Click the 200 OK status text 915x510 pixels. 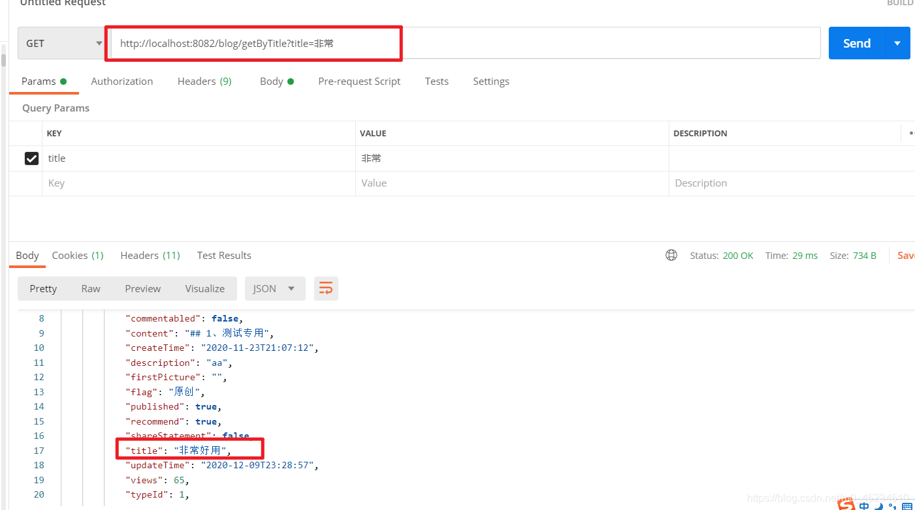(x=738, y=256)
